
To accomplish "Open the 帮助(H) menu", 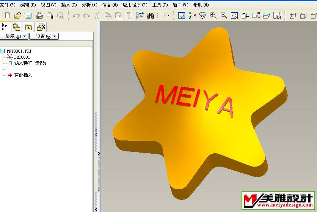I will [201, 5].
